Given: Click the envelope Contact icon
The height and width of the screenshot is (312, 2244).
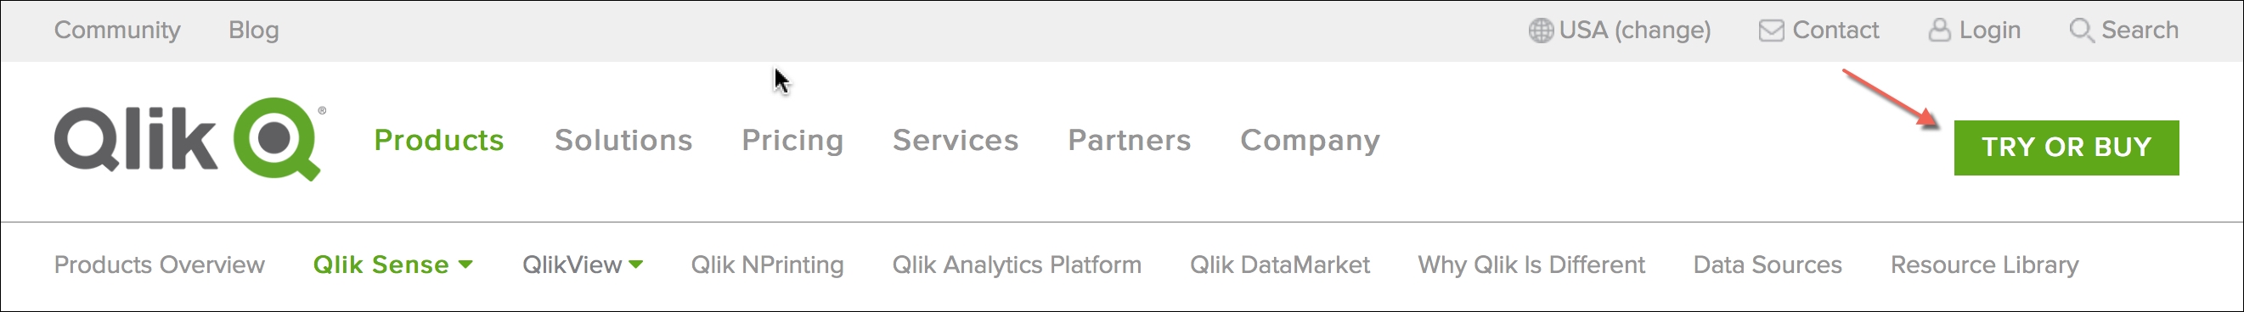Looking at the screenshot, I should coord(1771,31).
